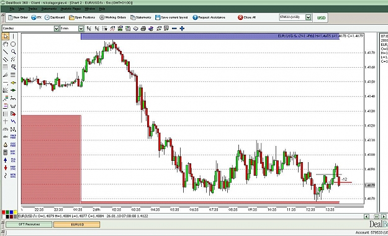This screenshot has width=388, height=236.
Task: Open the Statements toolbar button
Action: click(141, 17)
